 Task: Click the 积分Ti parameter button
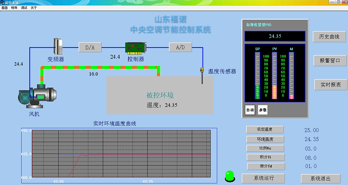tap(266, 157)
